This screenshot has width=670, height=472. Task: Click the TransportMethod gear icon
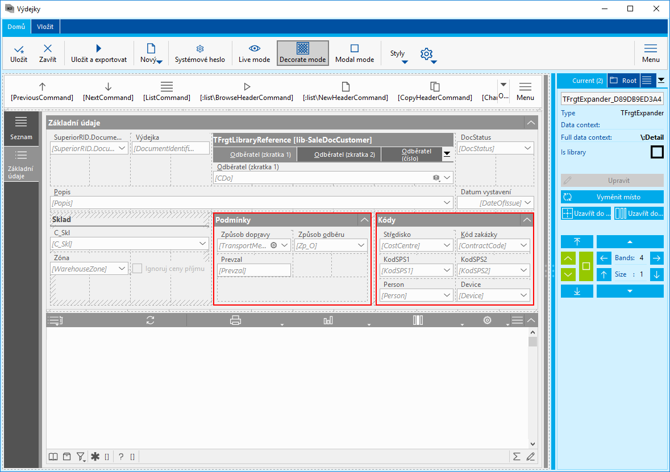(x=273, y=245)
